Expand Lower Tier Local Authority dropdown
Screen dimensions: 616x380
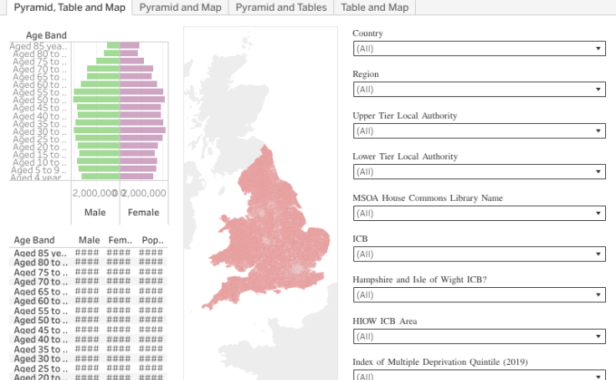click(478, 172)
